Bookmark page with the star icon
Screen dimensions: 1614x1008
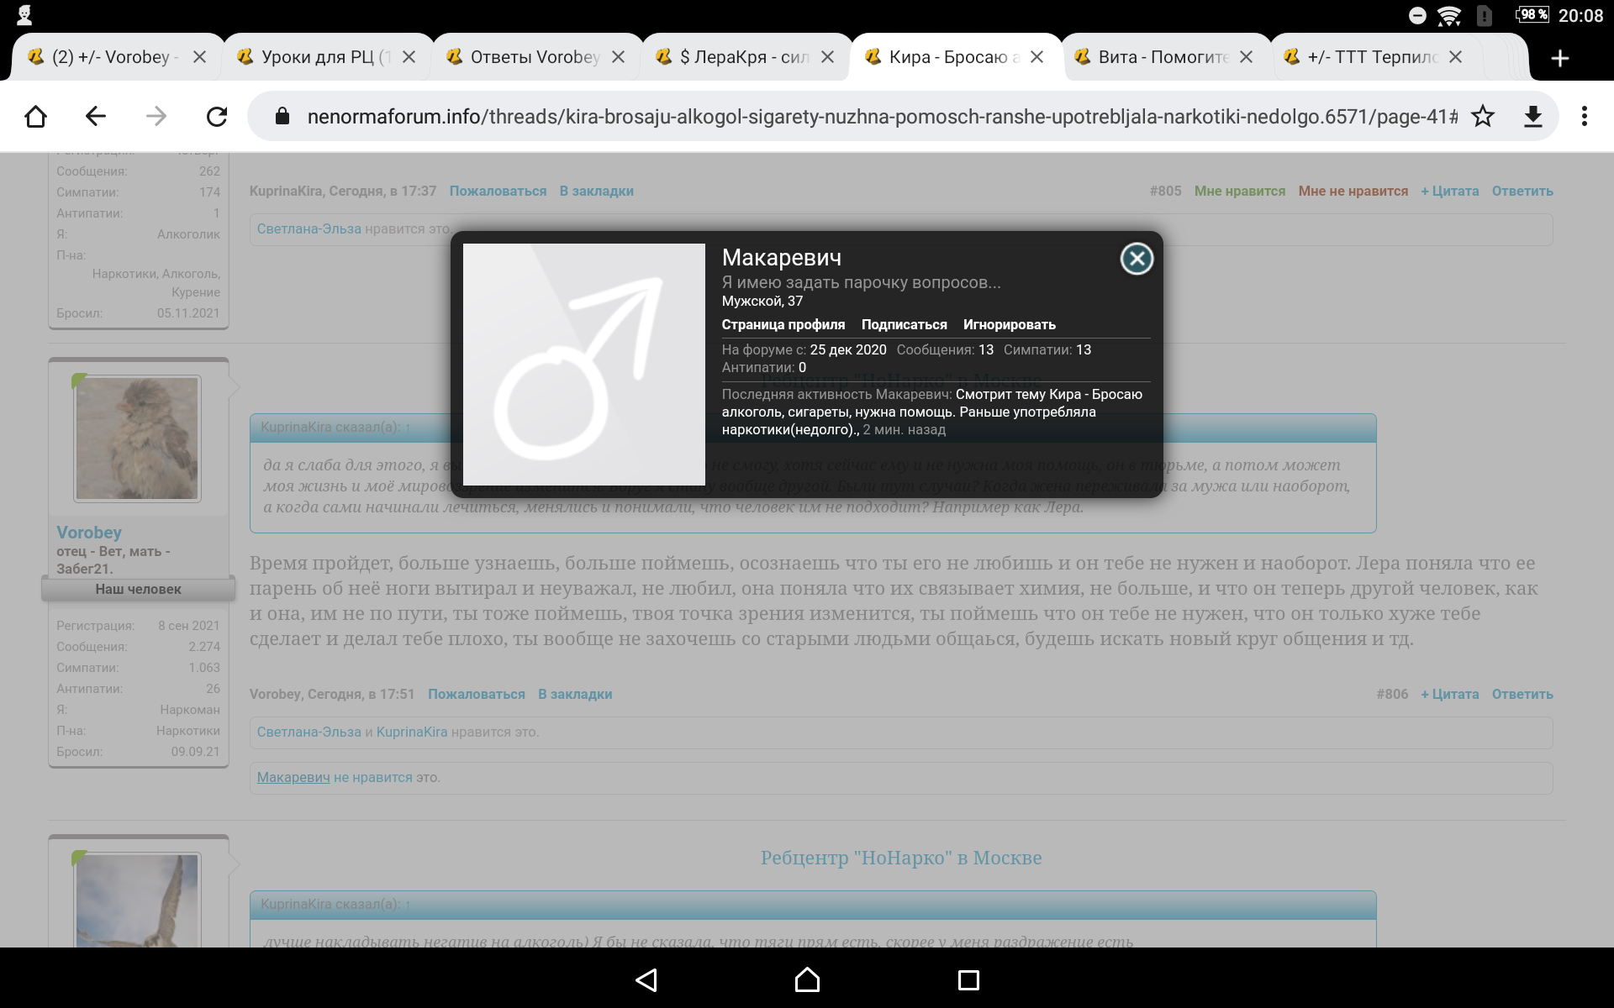coord(1483,117)
